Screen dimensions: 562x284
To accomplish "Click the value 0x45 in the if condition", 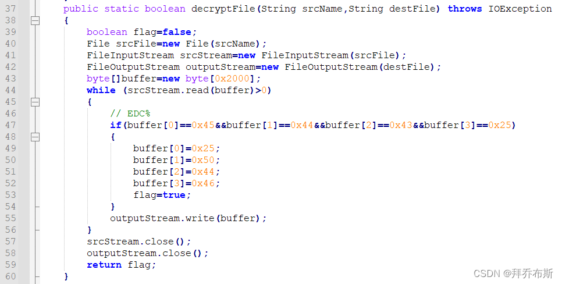I will coord(203,125).
